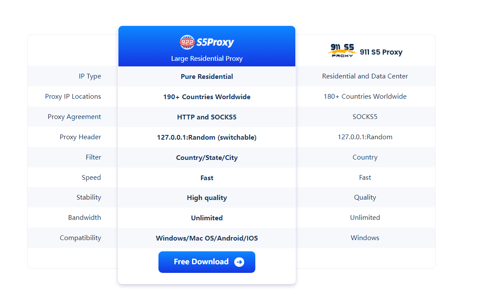Click the '127.0.0.1:Random (switchable)' cell

tap(207, 138)
